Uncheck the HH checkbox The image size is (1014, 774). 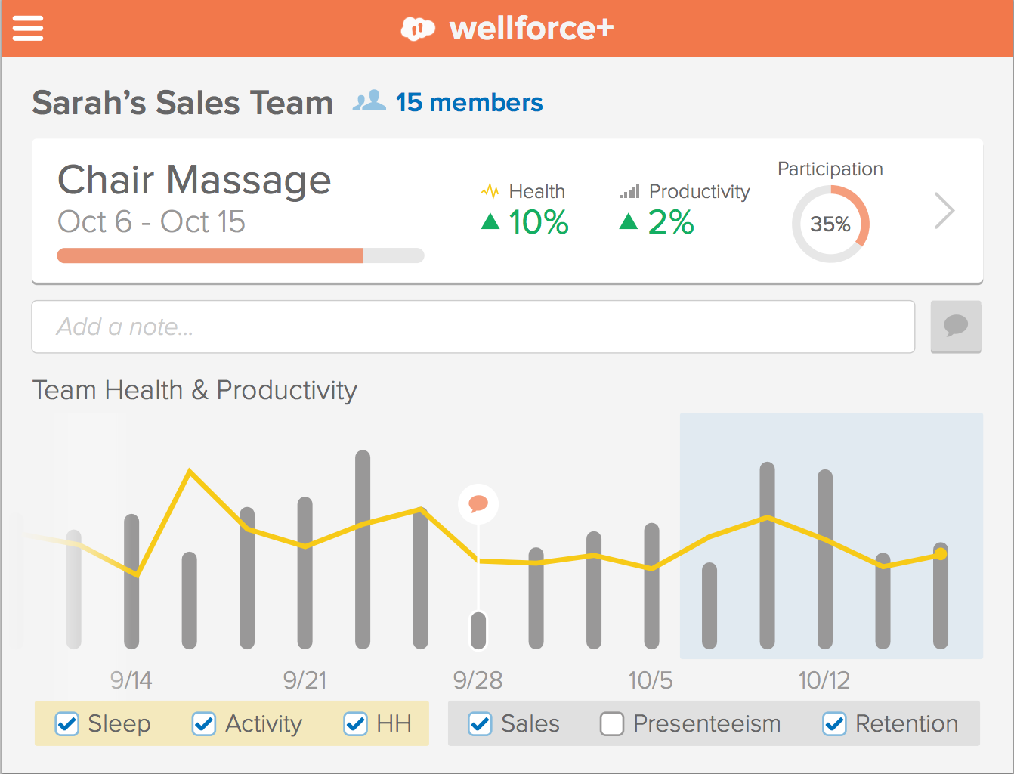(x=356, y=724)
